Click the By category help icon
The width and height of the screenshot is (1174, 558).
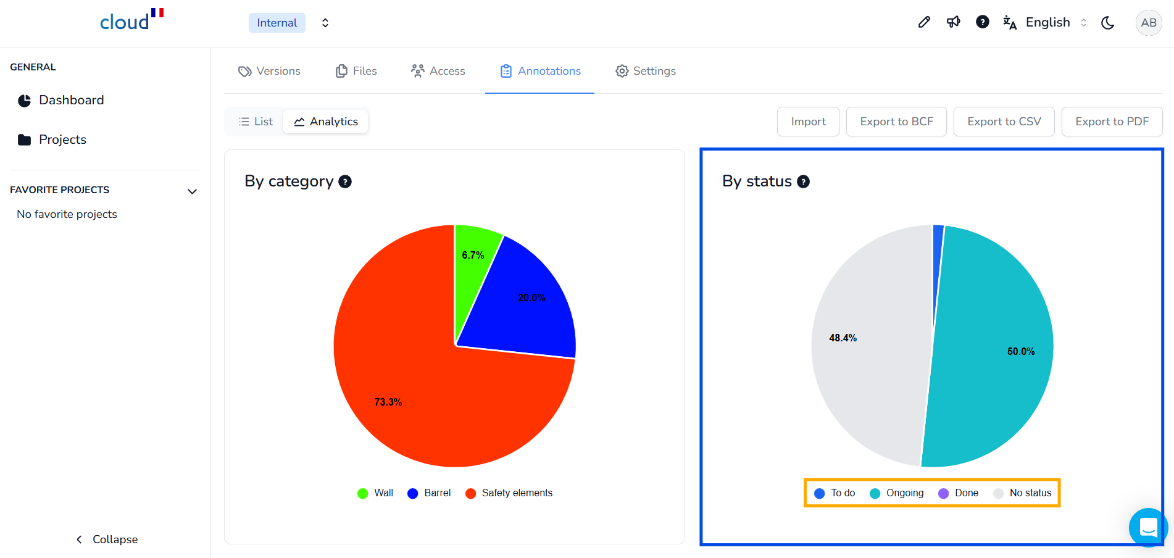pyautogui.click(x=345, y=181)
